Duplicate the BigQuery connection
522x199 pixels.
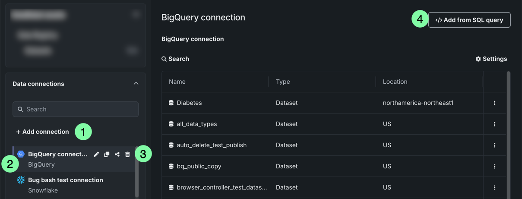pos(107,154)
